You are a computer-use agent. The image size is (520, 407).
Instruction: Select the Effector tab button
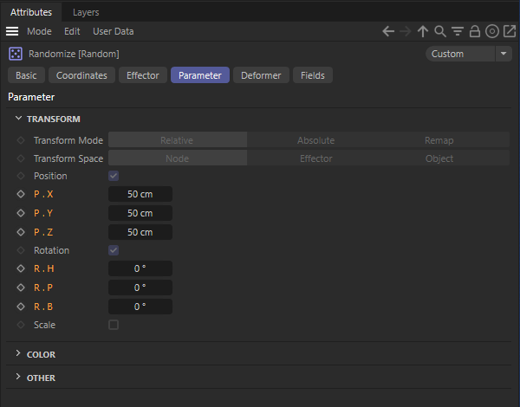point(143,75)
